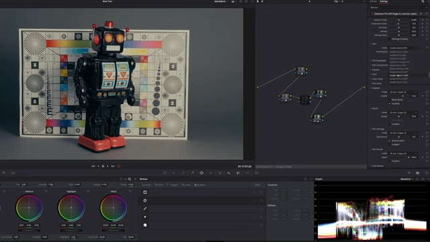The width and height of the screenshot is (430, 242).
Task: Open the Halation Profile dropdown
Action: (x=403, y=92)
